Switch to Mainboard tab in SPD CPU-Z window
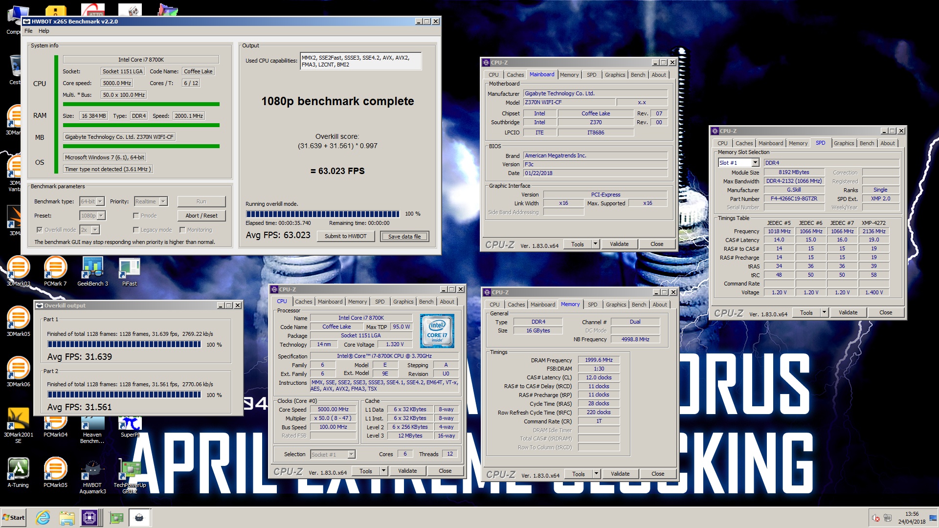 [770, 143]
